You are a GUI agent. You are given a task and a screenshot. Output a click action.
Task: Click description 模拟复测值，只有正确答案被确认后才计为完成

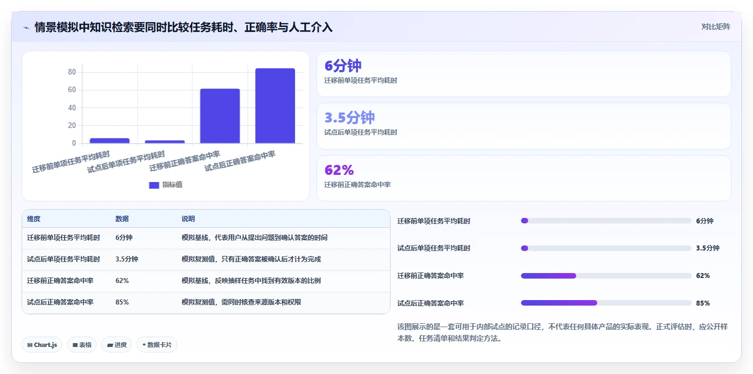point(251,259)
